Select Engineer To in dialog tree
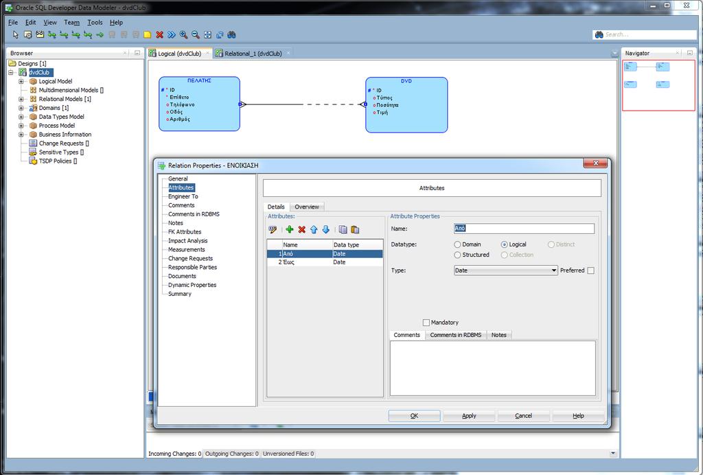This screenshot has width=703, height=475. [183, 196]
